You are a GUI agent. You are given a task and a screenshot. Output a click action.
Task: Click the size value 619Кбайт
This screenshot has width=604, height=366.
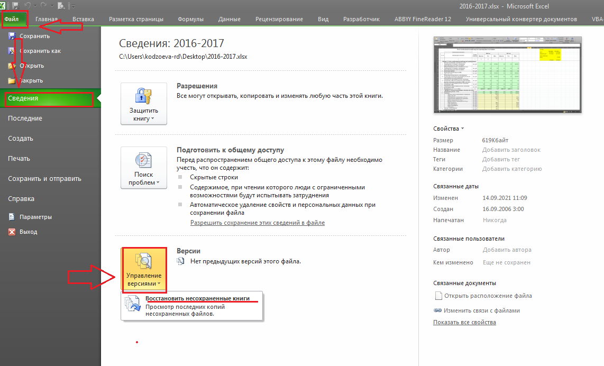[x=495, y=140]
